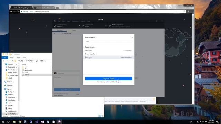Open File Explorer from the taskbar
Image resolution: width=221 pixels, height=124 pixels.
(x=14, y=122)
